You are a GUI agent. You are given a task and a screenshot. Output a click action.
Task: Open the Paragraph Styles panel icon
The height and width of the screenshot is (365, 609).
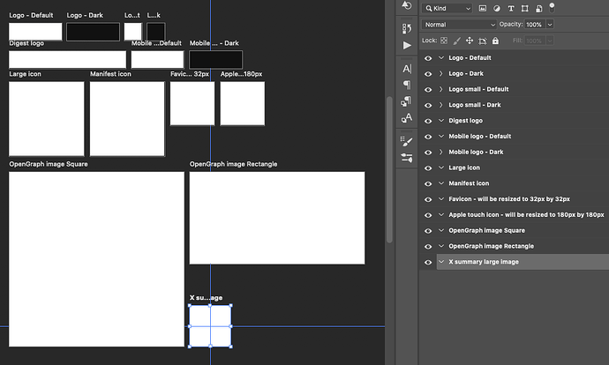(406, 101)
